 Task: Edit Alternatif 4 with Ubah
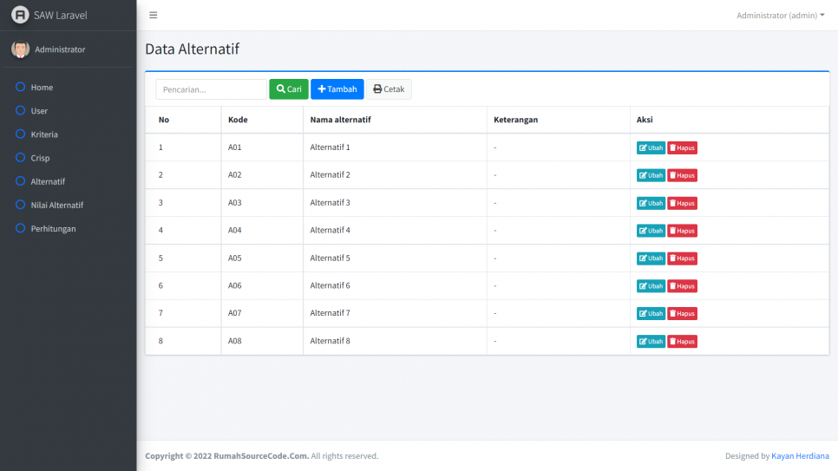coord(651,231)
